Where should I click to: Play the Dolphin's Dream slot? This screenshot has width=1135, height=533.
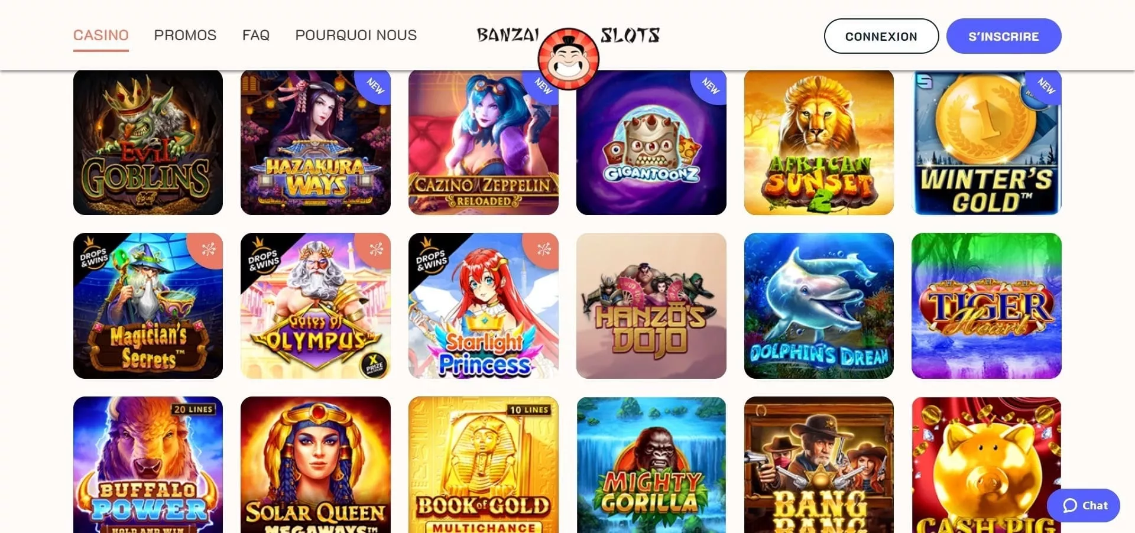pyautogui.click(x=819, y=305)
